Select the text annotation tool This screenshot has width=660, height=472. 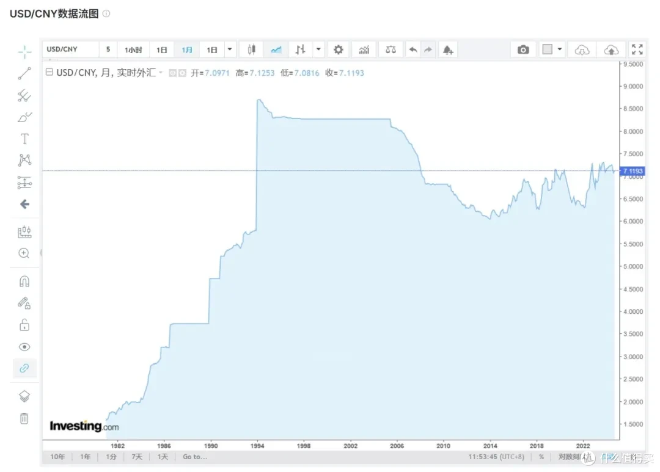coord(24,139)
